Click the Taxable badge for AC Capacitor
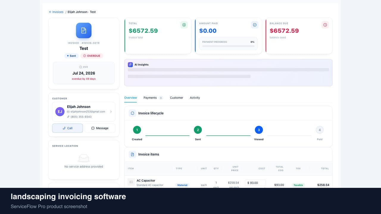This screenshot has height=214, width=381. (x=298, y=185)
